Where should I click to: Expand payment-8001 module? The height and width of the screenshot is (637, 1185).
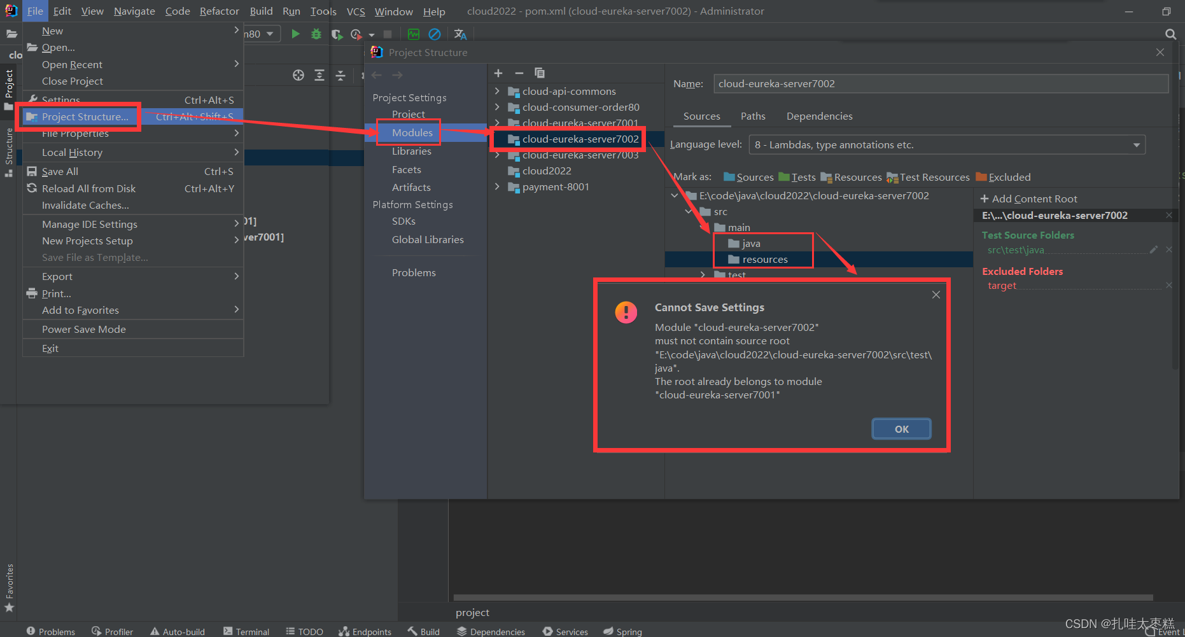tap(497, 186)
